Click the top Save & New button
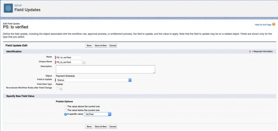The width and height of the screenshot is (278, 131). point(101,45)
